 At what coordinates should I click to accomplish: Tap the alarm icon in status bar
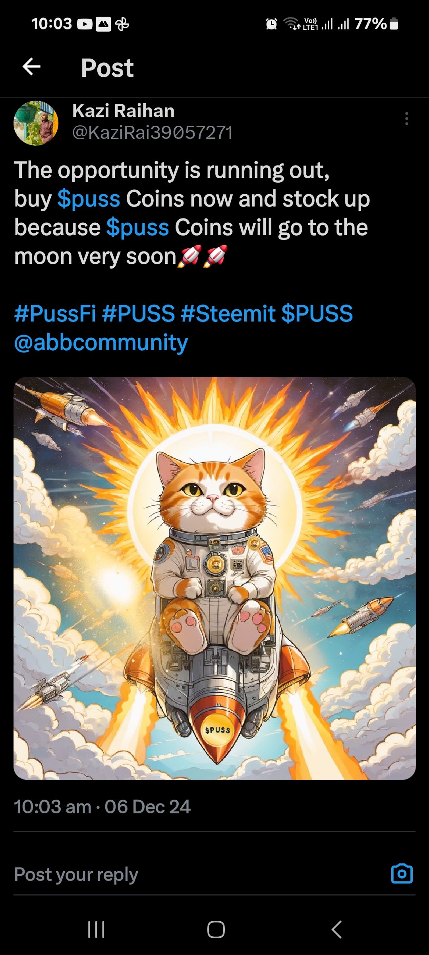[271, 24]
